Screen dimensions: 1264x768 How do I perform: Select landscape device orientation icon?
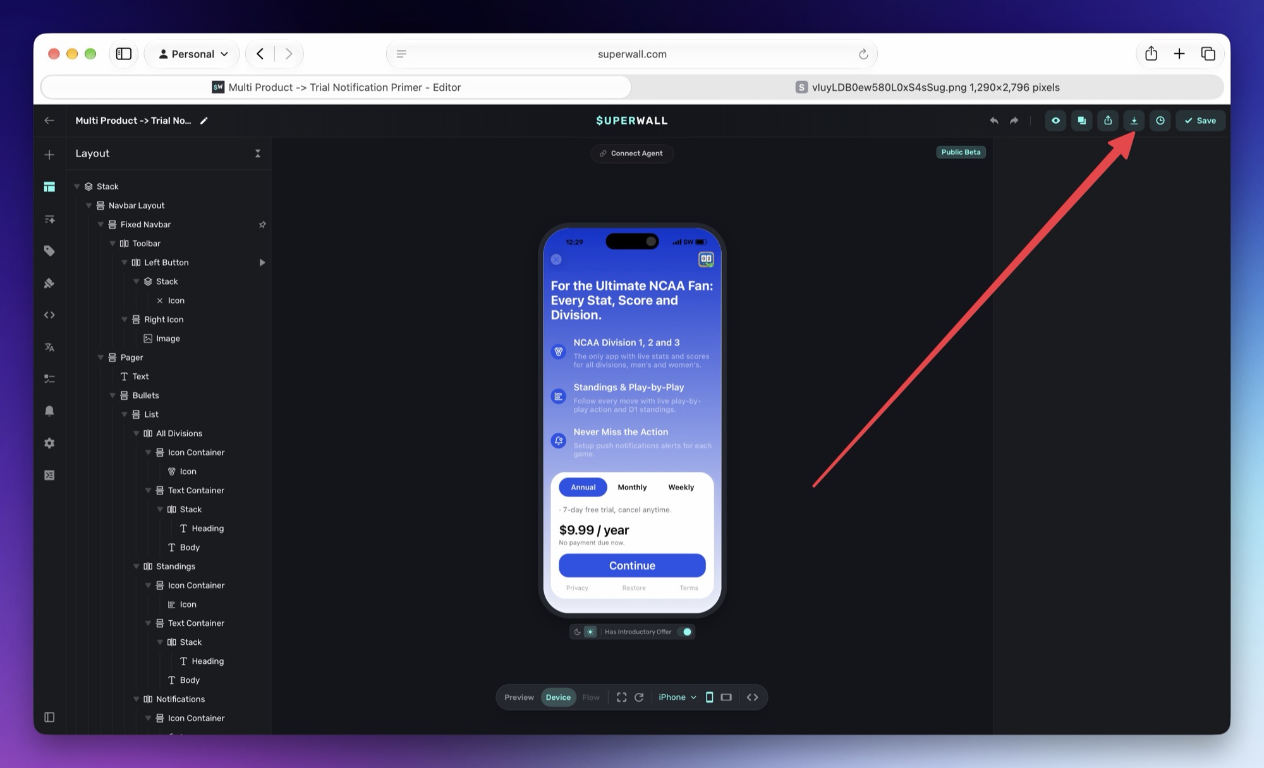pyautogui.click(x=726, y=697)
